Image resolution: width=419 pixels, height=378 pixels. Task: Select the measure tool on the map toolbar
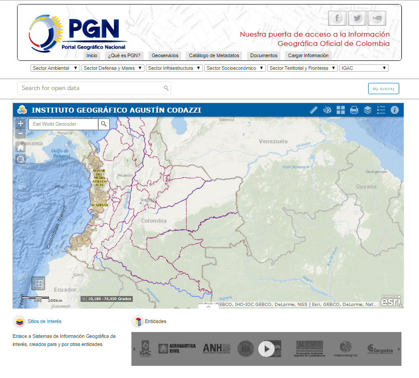click(314, 109)
